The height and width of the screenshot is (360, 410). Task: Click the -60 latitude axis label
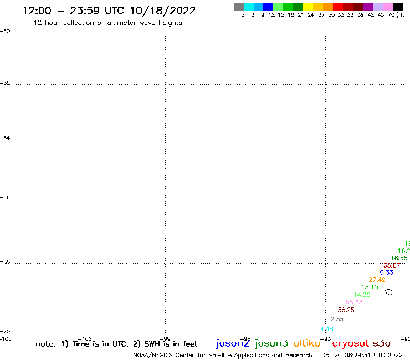pyautogui.click(x=5, y=32)
